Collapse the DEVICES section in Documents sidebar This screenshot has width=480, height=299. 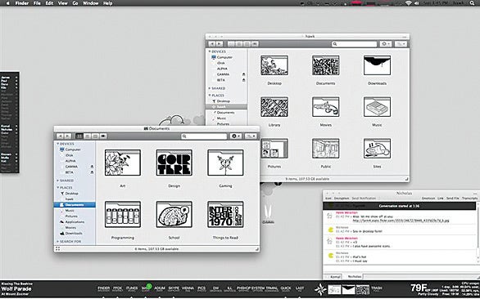[57, 144]
